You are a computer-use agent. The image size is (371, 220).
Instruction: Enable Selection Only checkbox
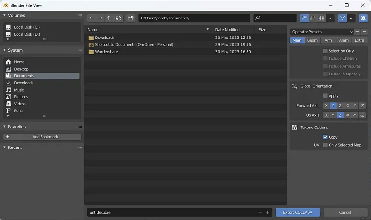(325, 51)
